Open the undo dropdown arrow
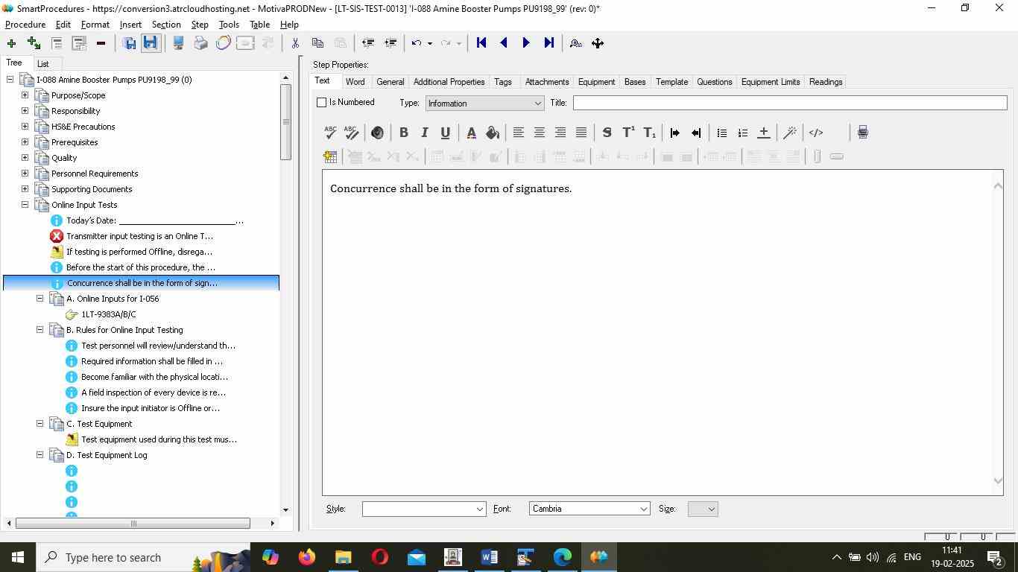Image resolution: width=1018 pixels, height=572 pixels. pyautogui.click(x=430, y=43)
